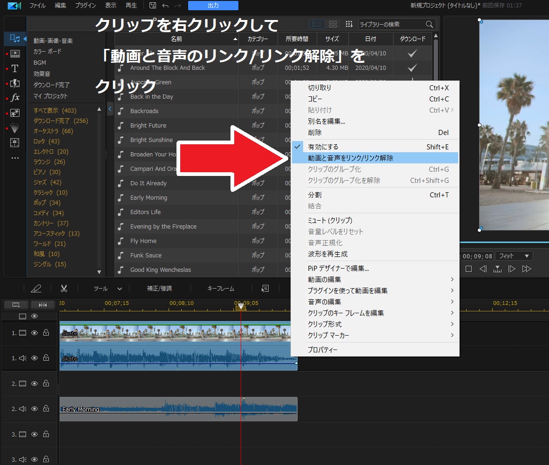Viewport: 549px width, 465px height.
Task: Click the save project icon
Action: pyautogui.click(x=153, y=6)
